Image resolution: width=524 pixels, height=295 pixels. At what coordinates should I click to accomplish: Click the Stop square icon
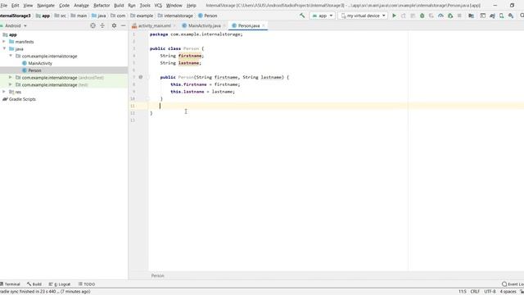(459, 16)
